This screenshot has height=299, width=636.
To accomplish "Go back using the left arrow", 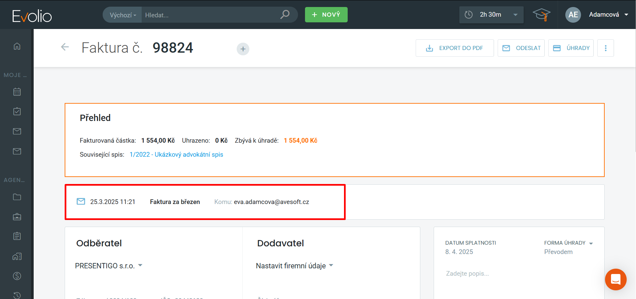I will [65, 47].
